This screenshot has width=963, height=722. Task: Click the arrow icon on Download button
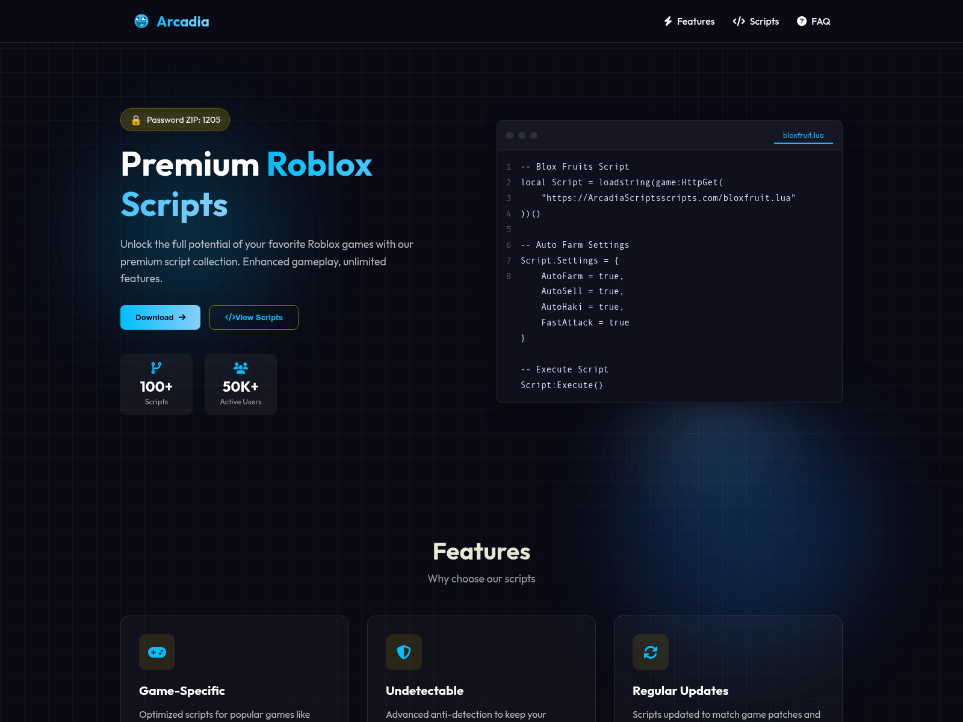[x=182, y=317]
